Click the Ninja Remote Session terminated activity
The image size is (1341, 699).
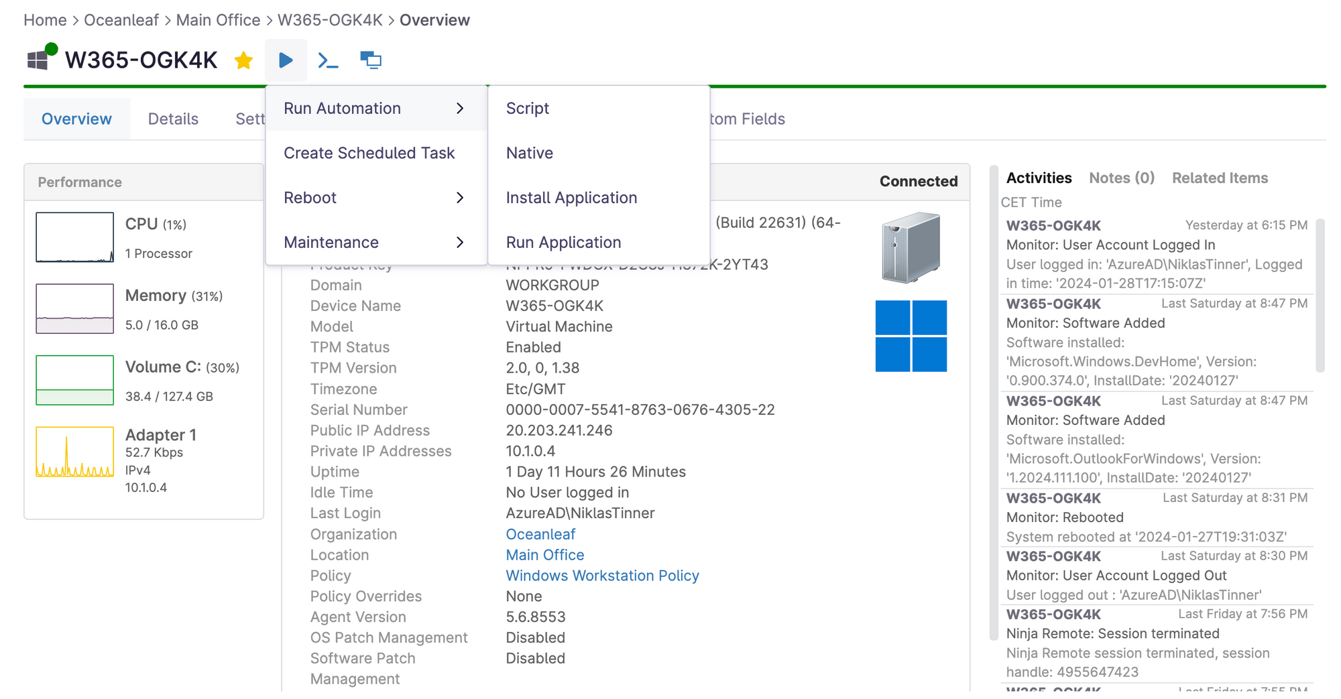coord(1157,643)
